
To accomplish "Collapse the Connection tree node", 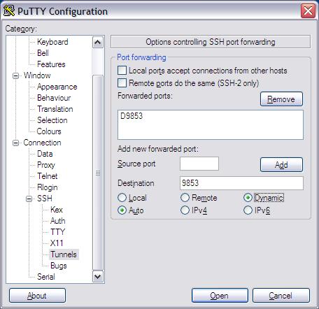I will pyautogui.click(x=15, y=143).
